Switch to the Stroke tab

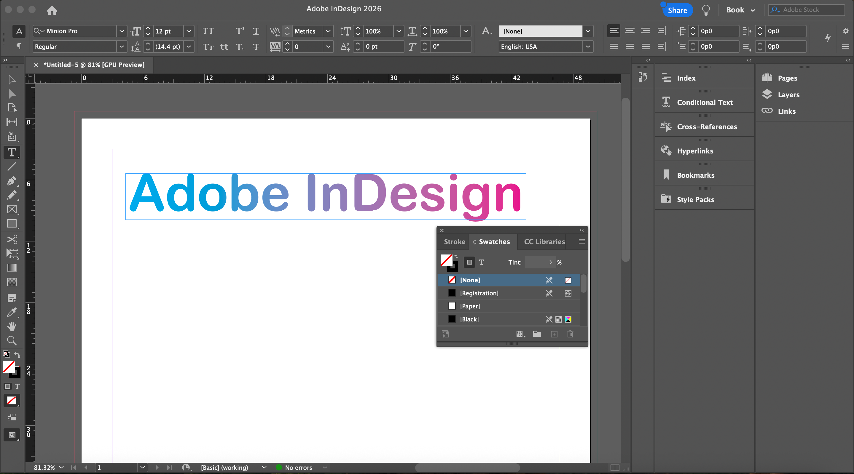[x=454, y=241]
